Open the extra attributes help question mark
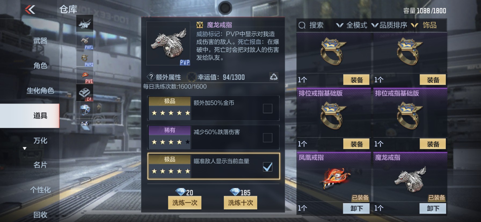Image resolution: width=481 pixels, height=222 pixels. [151, 77]
